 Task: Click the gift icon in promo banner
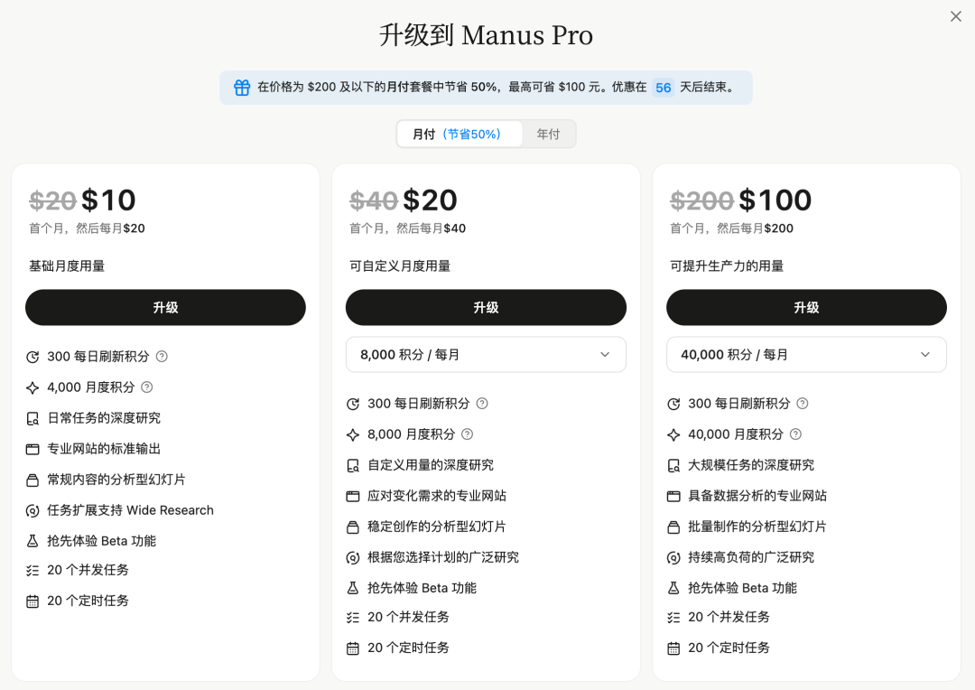pyautogui.click(x=242, y=87)
